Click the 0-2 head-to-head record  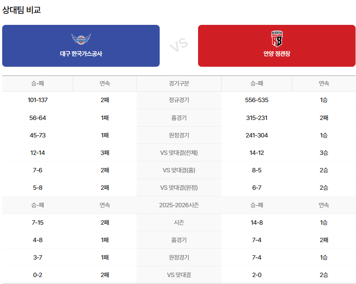(x=38, y=275)
